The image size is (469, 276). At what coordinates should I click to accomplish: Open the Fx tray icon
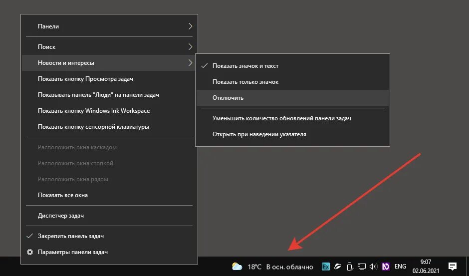coord(325,266)
